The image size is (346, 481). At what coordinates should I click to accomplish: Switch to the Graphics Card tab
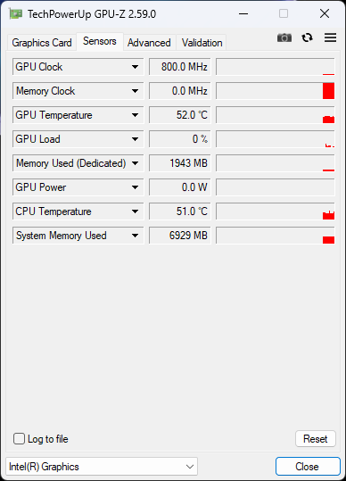(x=42, y=43)
